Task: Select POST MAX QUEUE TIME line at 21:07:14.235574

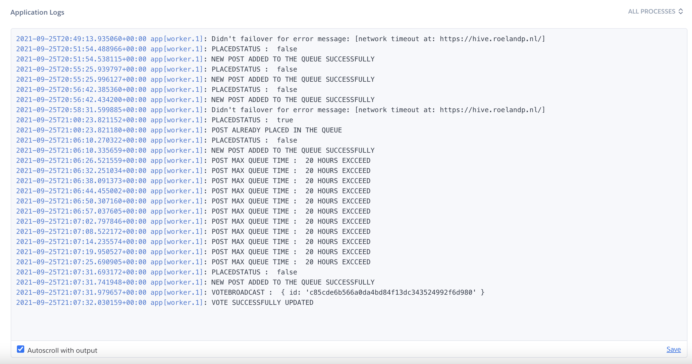Action: (193, 242)
